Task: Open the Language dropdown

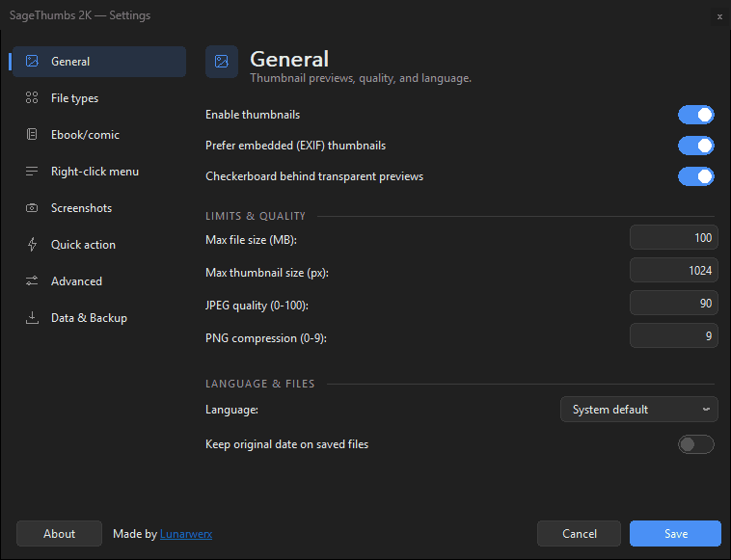Action: [639, 410]
